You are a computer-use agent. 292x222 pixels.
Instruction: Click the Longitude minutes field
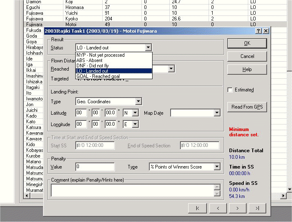pyautogui.click(x=96, y=124)
